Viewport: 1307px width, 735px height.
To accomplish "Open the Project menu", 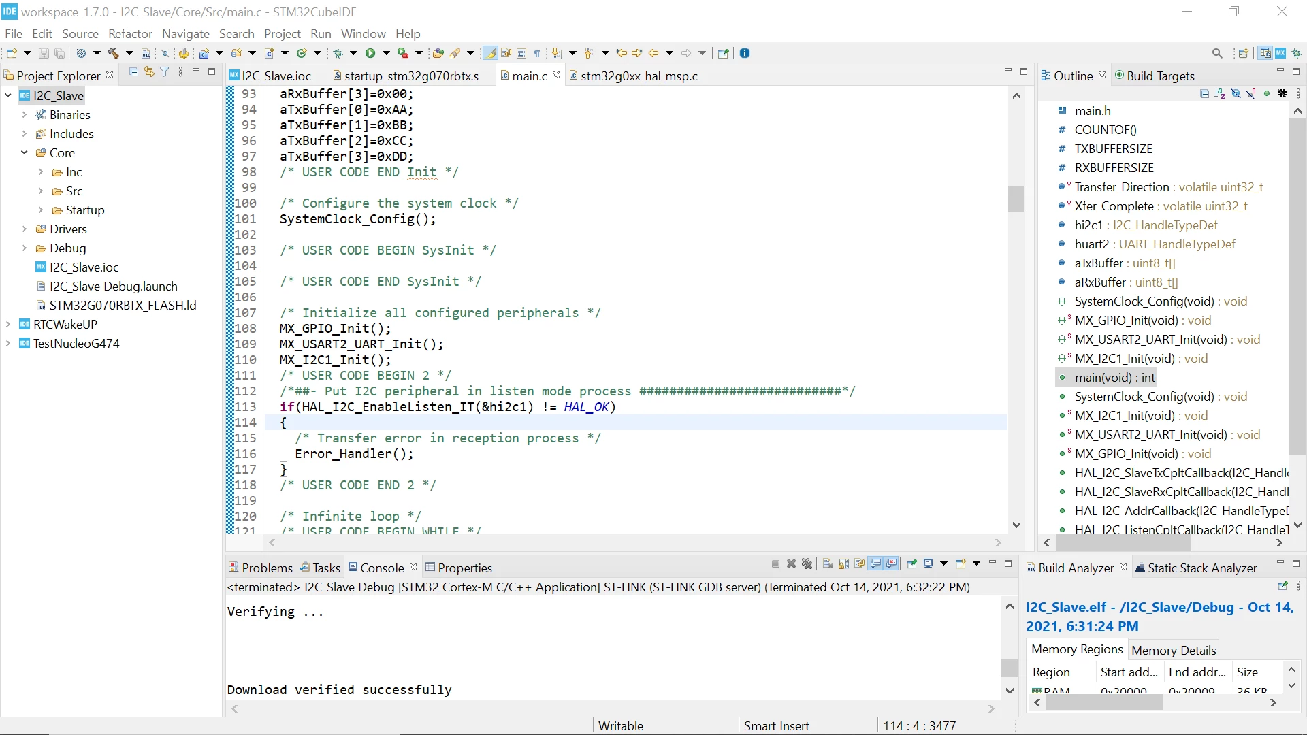I will [282, 33].
